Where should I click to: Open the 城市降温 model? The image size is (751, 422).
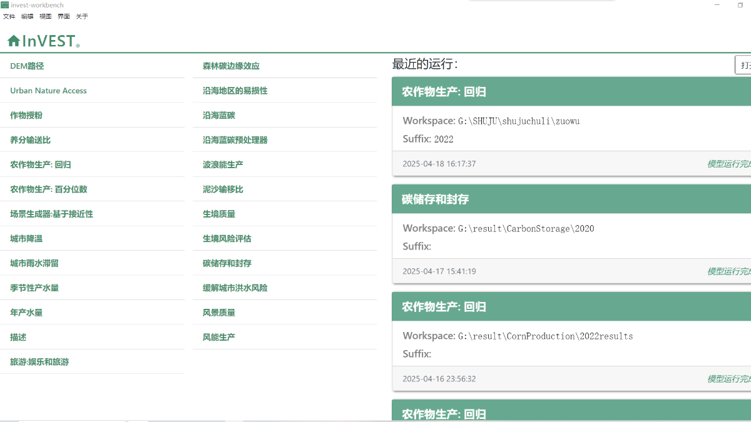[x=92, y=239]
